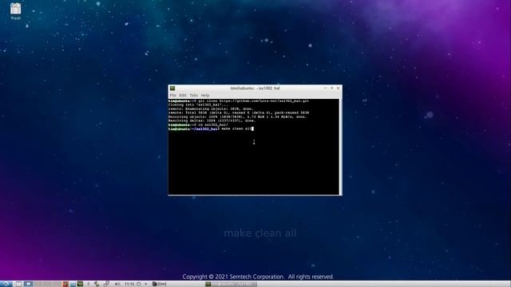Open the File menu in terminal

[x=172, y=96]
